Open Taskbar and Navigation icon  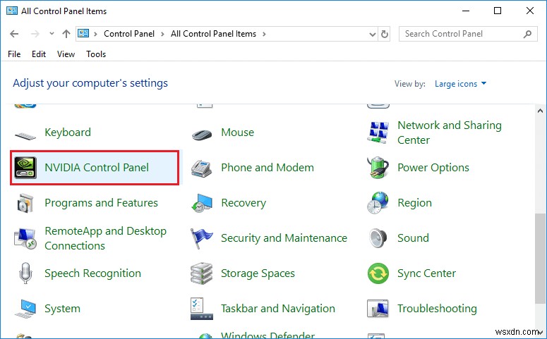tap(202, 309)
